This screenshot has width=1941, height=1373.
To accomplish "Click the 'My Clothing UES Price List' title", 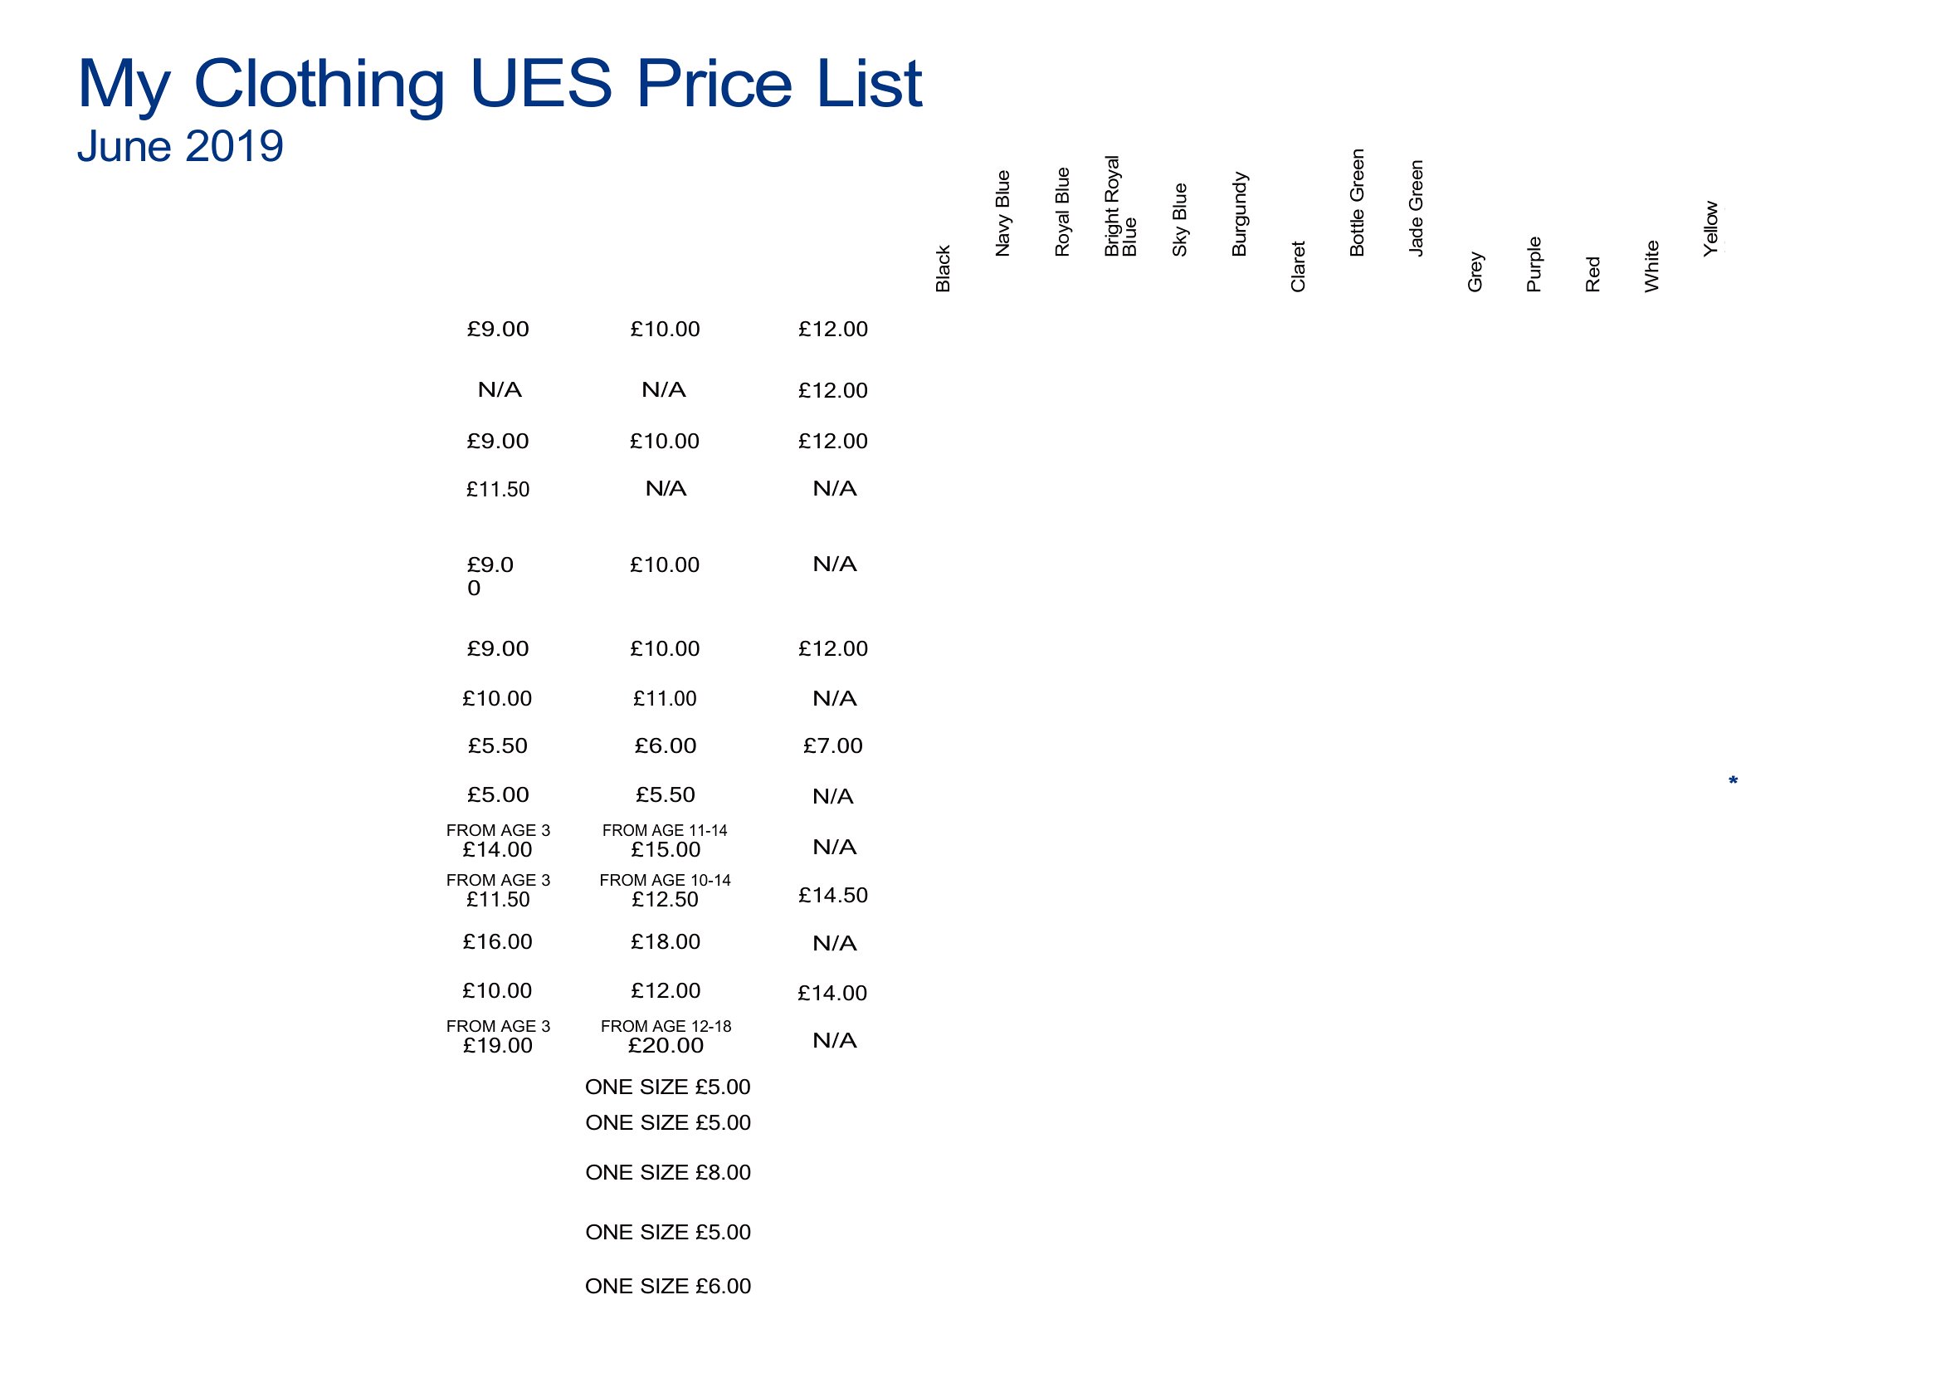I will click(x=499, y=86).
